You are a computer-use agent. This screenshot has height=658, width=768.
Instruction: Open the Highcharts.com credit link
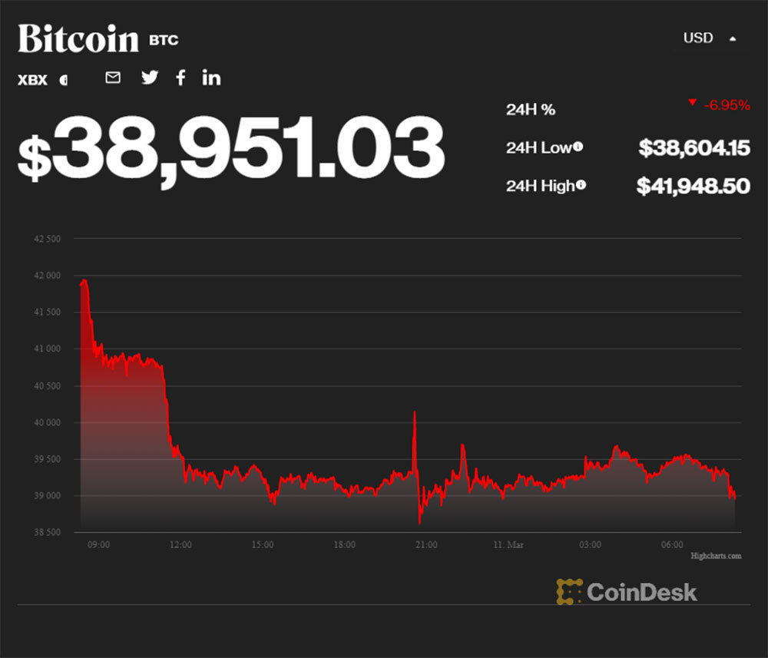pos(716,555)
